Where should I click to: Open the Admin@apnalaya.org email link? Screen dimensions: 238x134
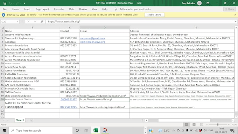point(93,42)
